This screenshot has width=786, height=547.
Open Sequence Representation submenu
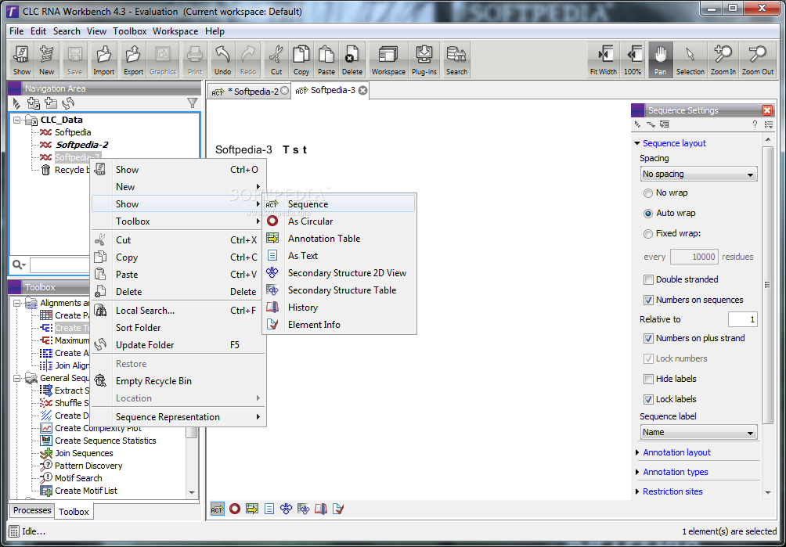[178, 417]
